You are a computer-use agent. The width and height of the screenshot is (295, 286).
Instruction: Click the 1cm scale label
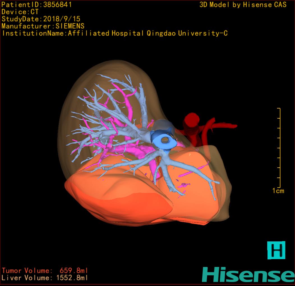(x=278, y=191)
